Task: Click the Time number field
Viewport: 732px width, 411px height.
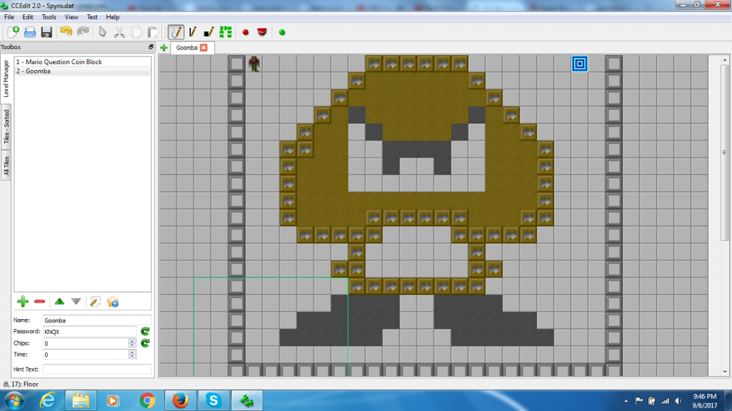Action: click(x=86, y=355)
